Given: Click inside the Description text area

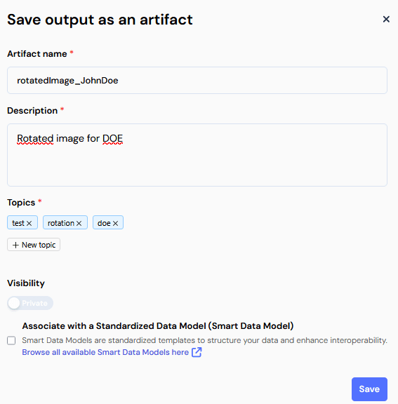Looking at the screenshot, I should (197, 155).
